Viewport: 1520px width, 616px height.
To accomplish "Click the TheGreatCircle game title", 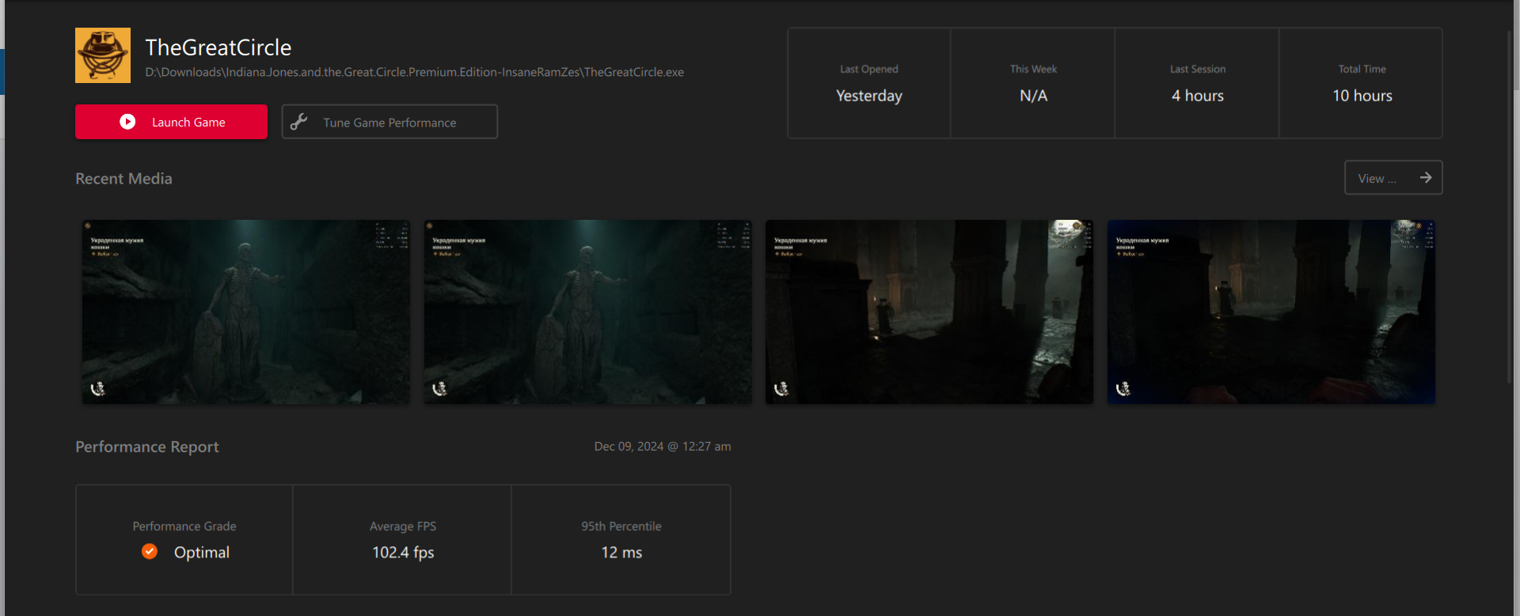I will pos(218,47).
